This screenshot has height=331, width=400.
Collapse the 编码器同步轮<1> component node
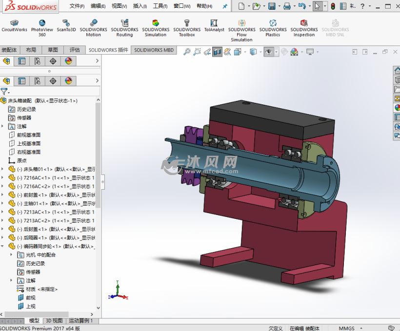[x=2, y=246]
